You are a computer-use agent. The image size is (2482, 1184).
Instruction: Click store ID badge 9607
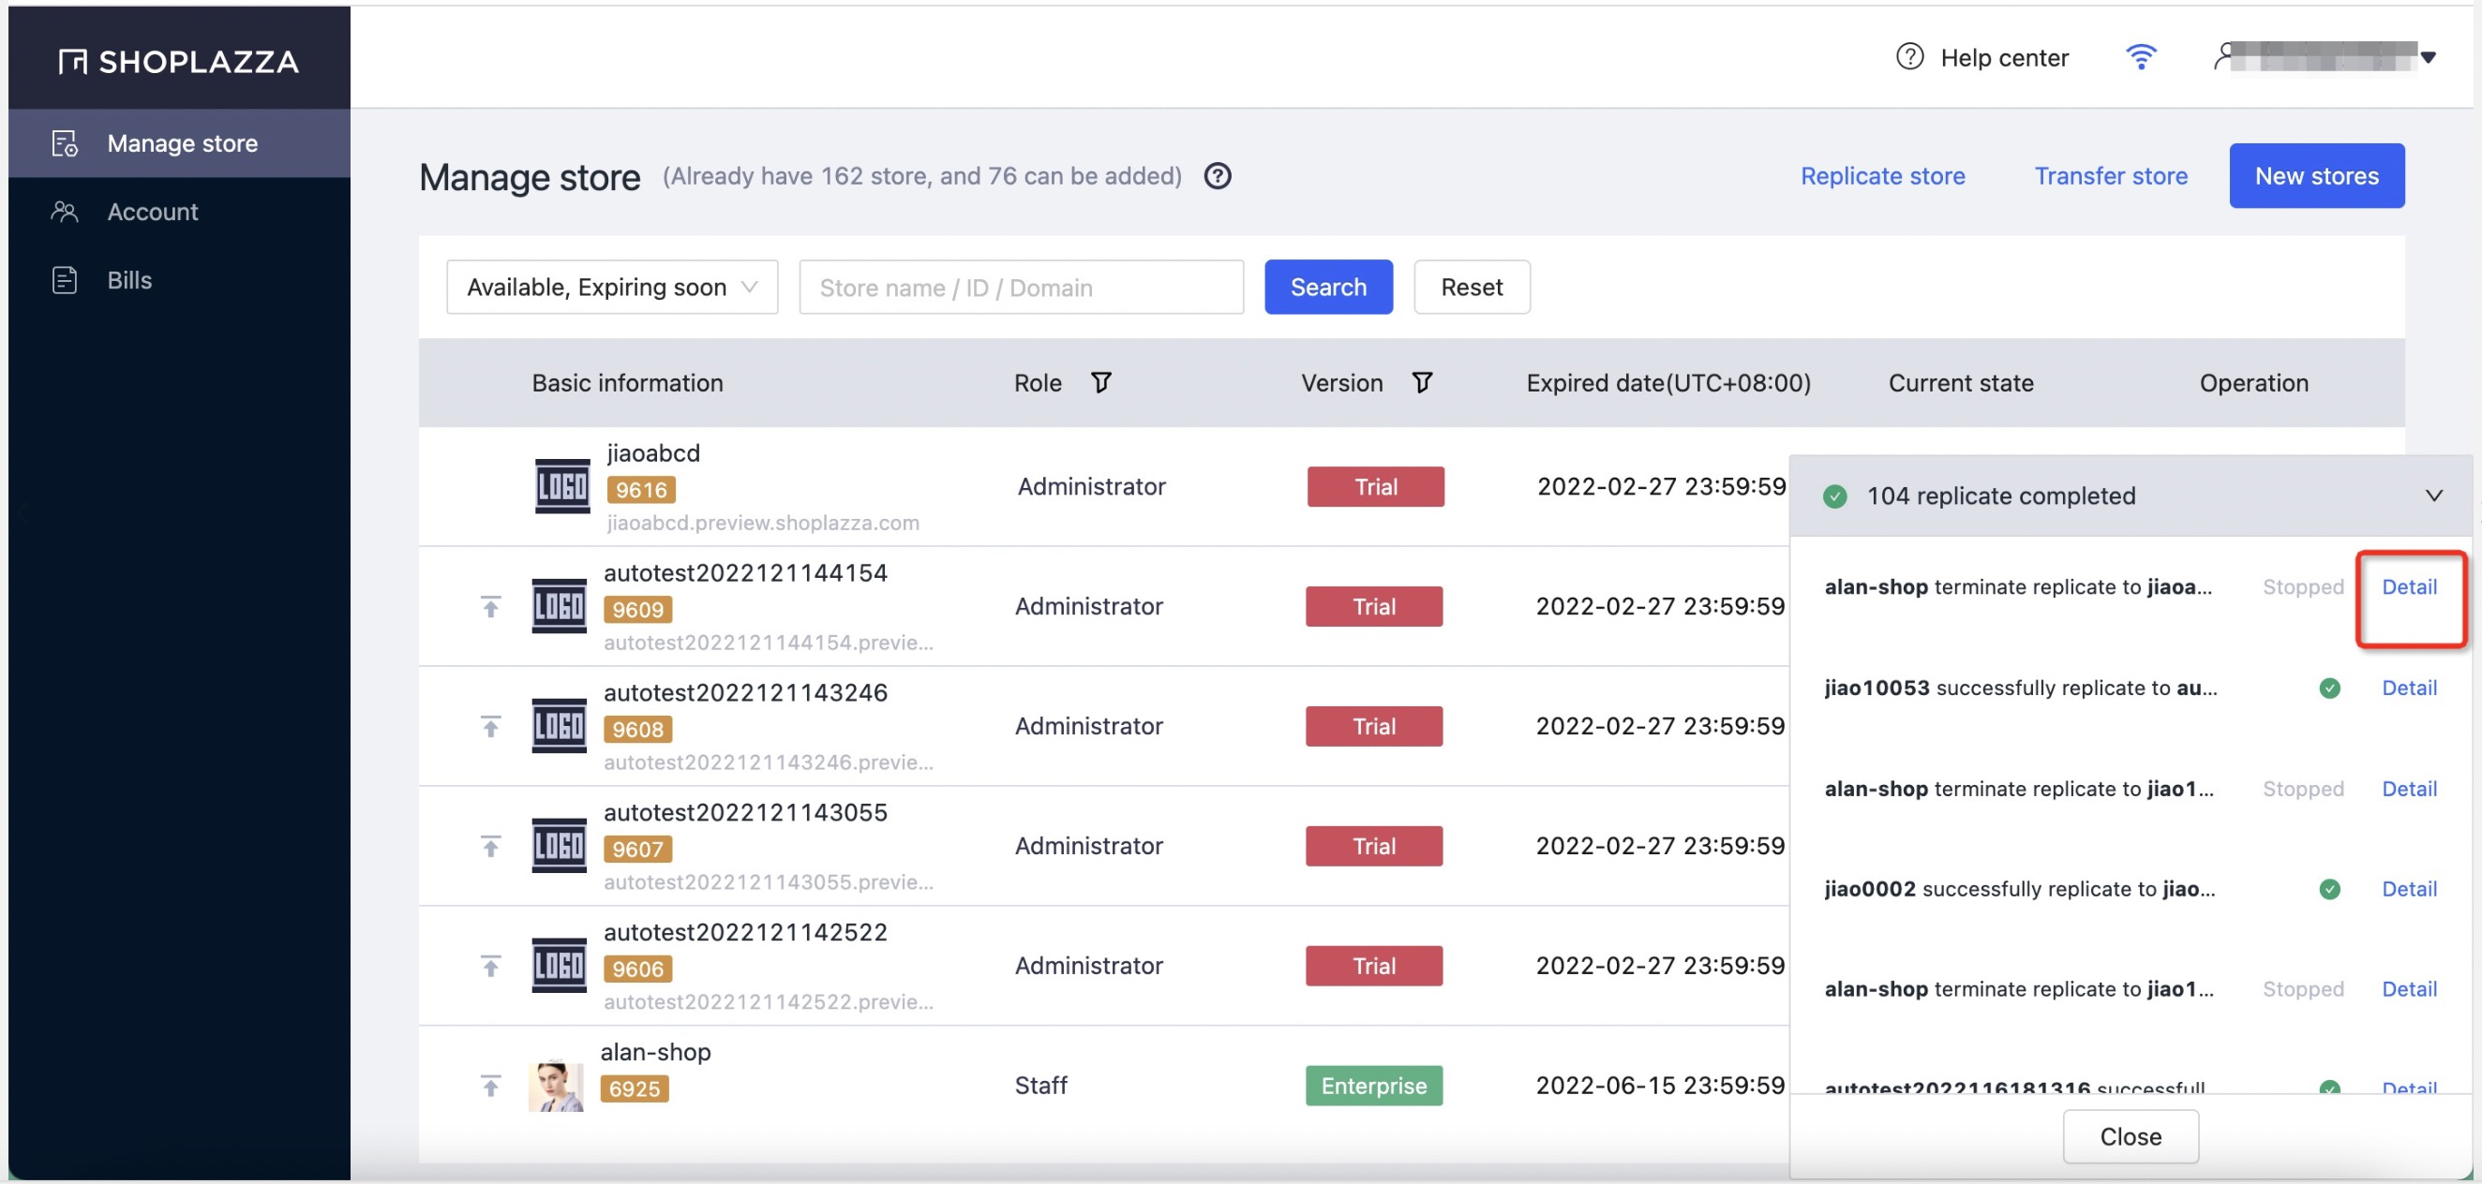click(638, 849)
